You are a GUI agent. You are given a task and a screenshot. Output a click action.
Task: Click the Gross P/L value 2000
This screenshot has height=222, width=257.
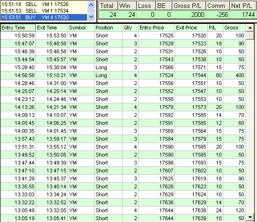189,15
